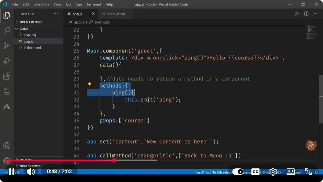Enter full screen video mode

coord(308,172)
